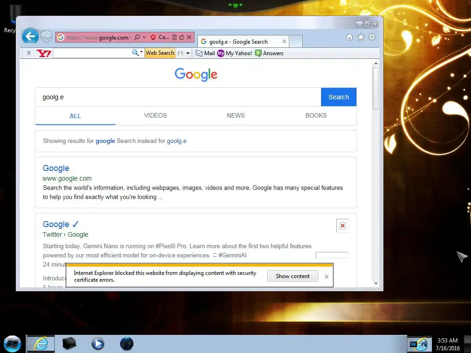This screenshot has height=353, width=471.
Task: Click the www.google.com URL text
Action: 67,178
